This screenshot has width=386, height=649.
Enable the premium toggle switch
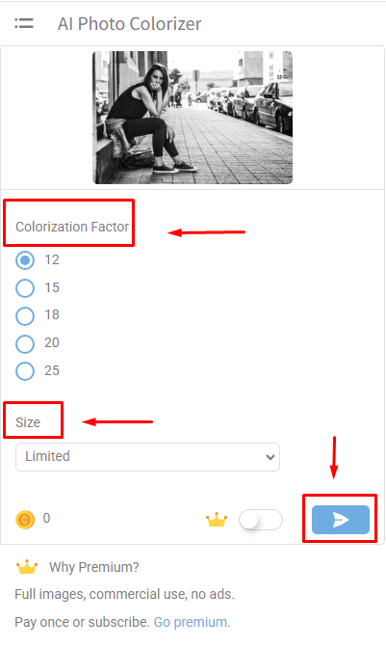[261, 520]
